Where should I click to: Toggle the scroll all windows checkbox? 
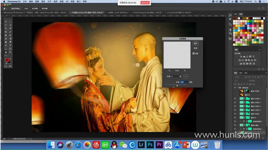pos(10,8)
